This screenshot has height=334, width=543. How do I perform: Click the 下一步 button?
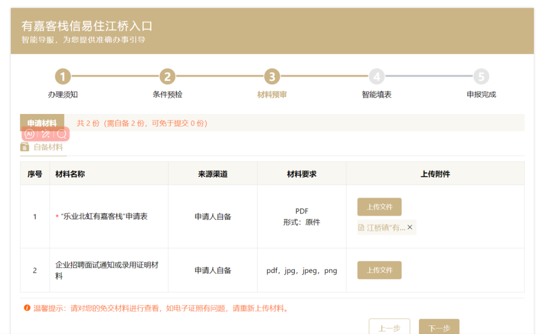click(x=439, y=327)
